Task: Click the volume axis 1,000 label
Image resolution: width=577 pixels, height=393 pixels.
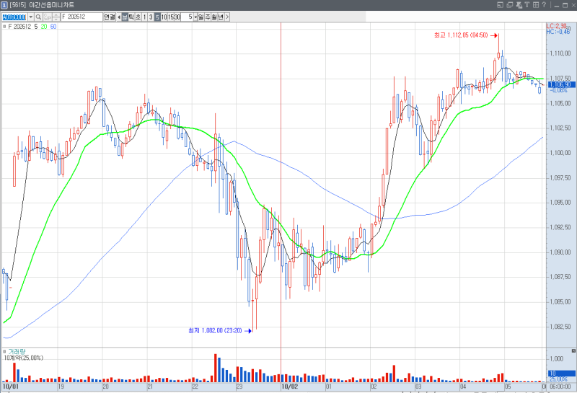Action: click(557, 359)
